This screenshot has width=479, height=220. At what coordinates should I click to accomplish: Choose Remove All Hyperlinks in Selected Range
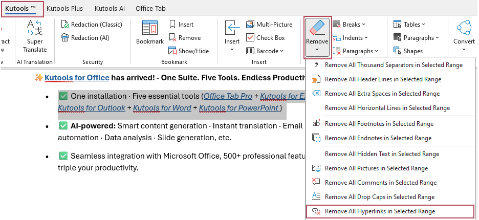(390, 211)
